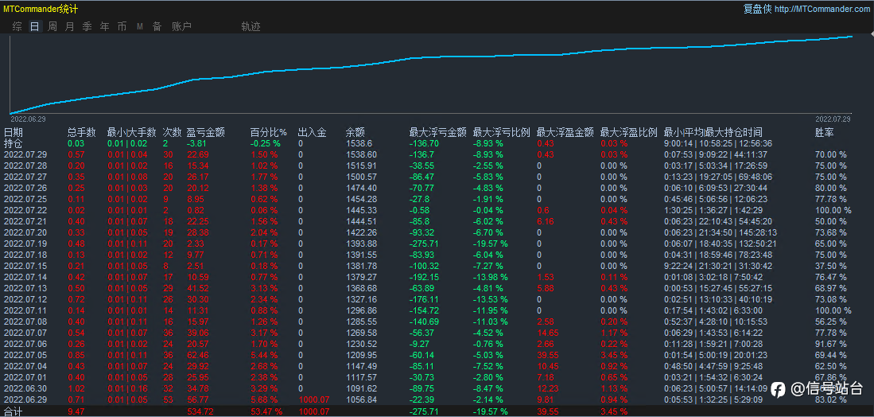Switch to the 季 quarterly tab
Screen dimensions: 874x417
pos(87,26)
